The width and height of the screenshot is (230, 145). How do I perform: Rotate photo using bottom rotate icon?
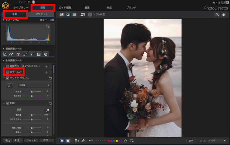coord(125,141)
